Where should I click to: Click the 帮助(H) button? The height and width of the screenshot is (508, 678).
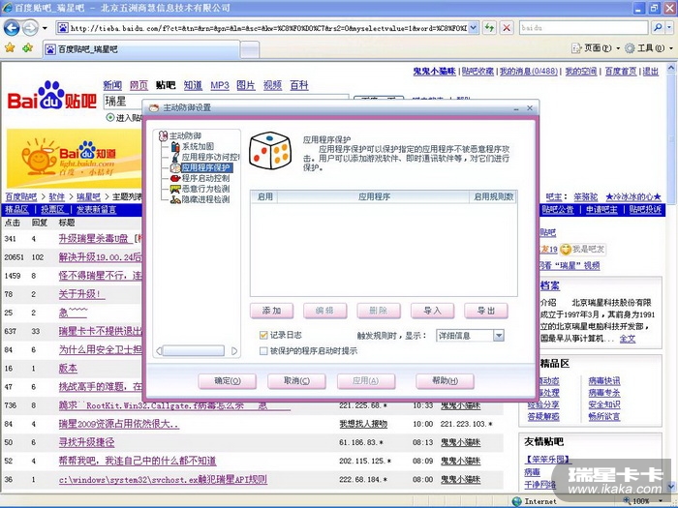(x=445, y=381)
